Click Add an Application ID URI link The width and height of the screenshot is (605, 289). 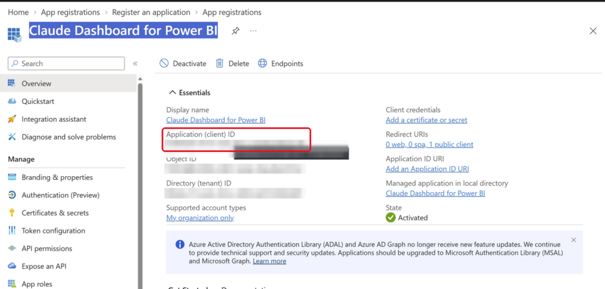427,169
